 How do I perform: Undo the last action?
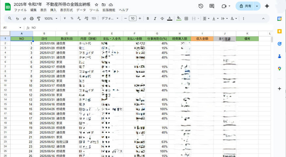tap(17, 18)
